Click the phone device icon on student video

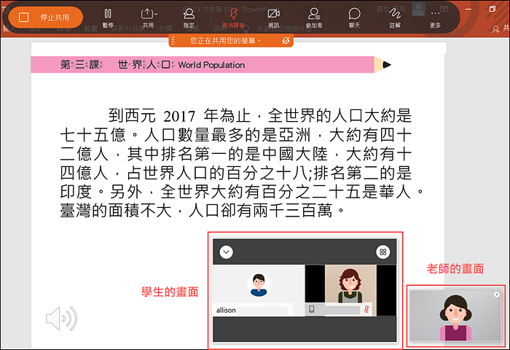[x=312, y=309]
